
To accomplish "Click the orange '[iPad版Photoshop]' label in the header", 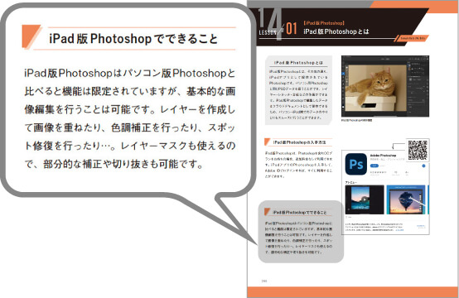I will tap(324, 23).
